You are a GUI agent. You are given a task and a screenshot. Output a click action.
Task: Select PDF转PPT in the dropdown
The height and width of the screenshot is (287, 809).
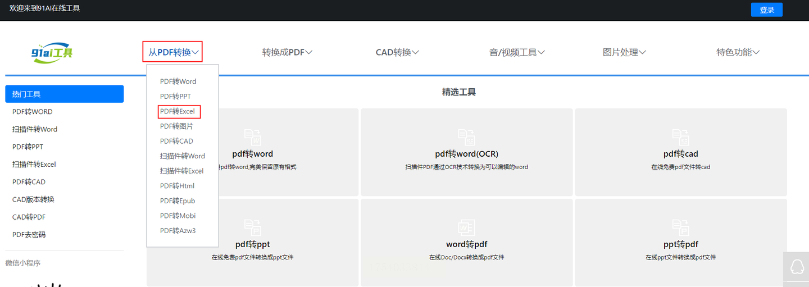point(175,97)
